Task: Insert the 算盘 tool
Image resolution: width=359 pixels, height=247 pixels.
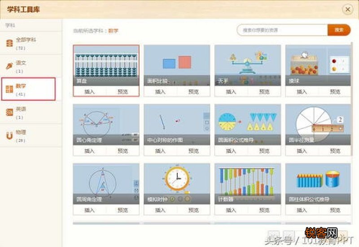Action: (89, 92)
